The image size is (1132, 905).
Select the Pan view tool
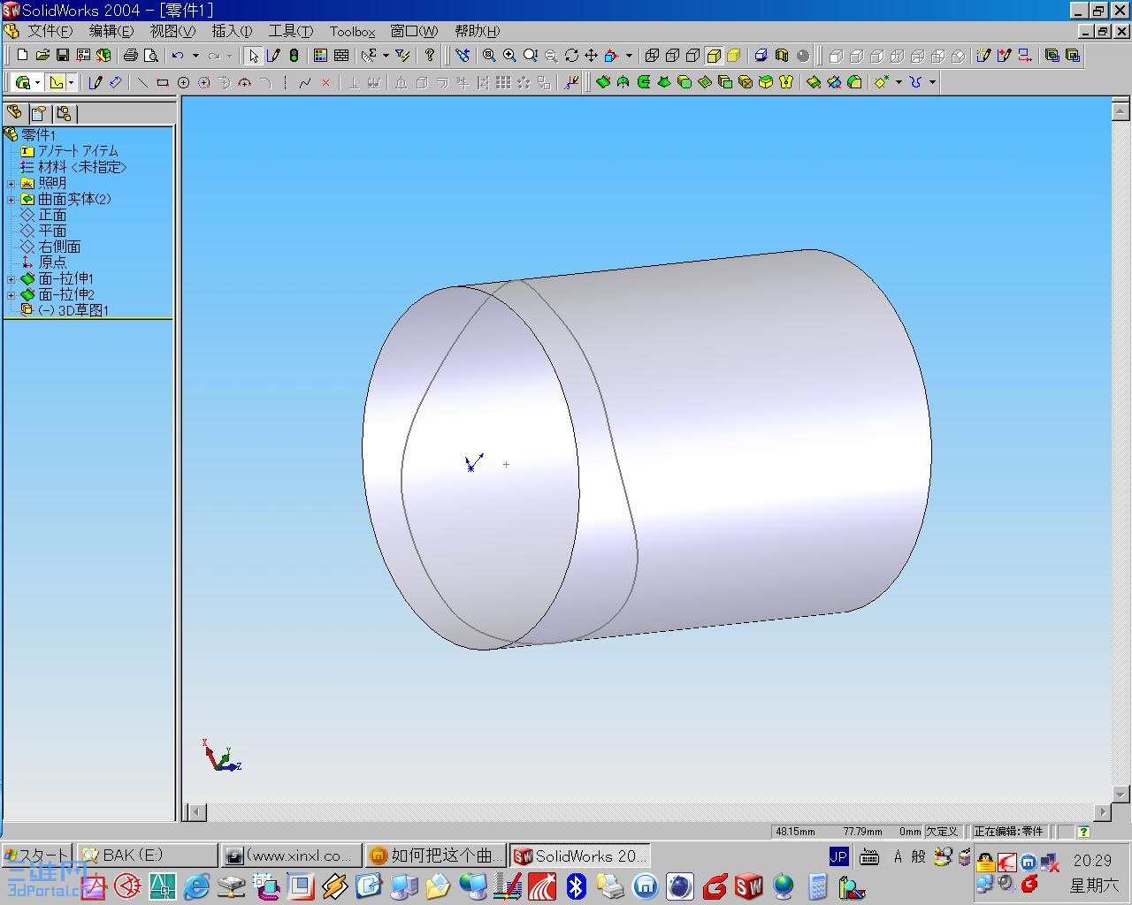(x=591, y=56)
